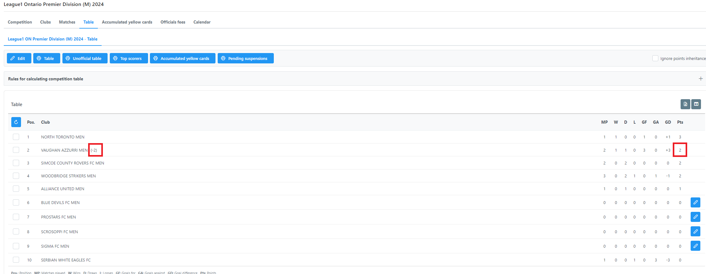This screenshot has height=274, width=706.
Task: Open the Officials fees tab
Action: pyautogui.click(x=173, y=22)
